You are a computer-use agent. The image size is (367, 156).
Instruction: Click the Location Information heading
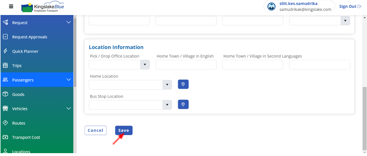(116, 47)
